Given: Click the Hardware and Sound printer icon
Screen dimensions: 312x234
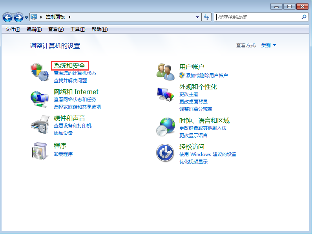Looking at the screenshot, I should (40, 125).
